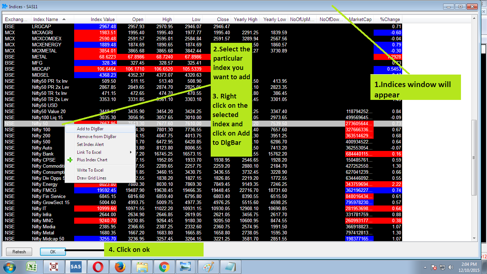
Task: Launch Firefox from the taskbar
Action: coord(120,267)
